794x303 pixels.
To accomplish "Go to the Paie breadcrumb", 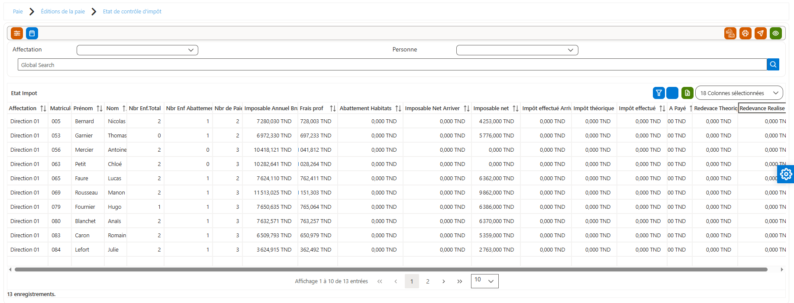I will pyautogui.click(x=18, y=12).
